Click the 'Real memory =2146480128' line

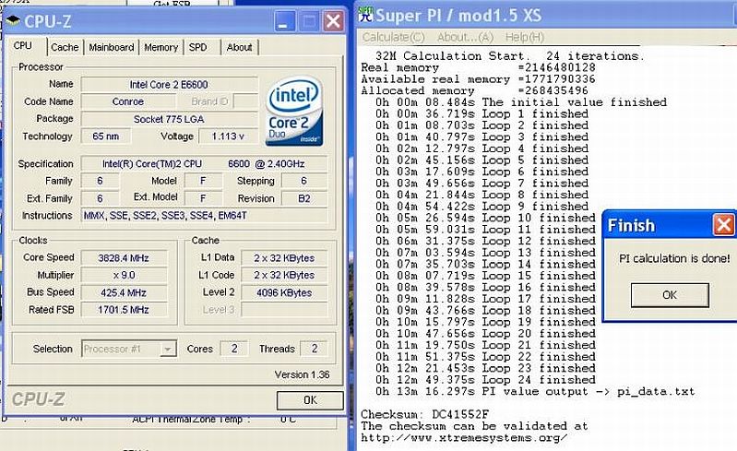(x=478, y=67)
